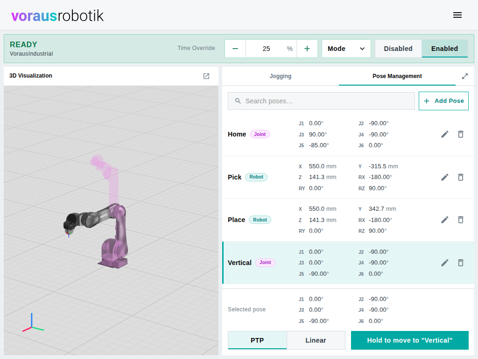Pop out the 3D Visualization panel
Viewport: 478px width, 359px height.
[x=206, y=76]
